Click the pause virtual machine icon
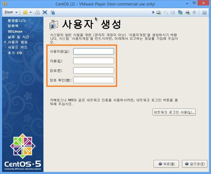 pyautogui.click(x=25, y=12)
